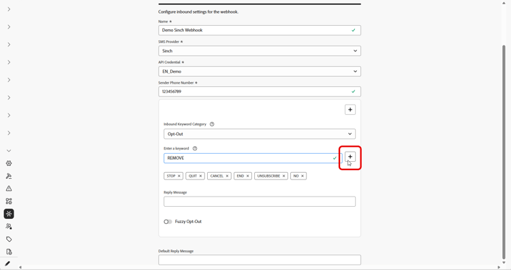
Task: Expand the topmost sidebar chevron
Action: [x=9, y=9]
